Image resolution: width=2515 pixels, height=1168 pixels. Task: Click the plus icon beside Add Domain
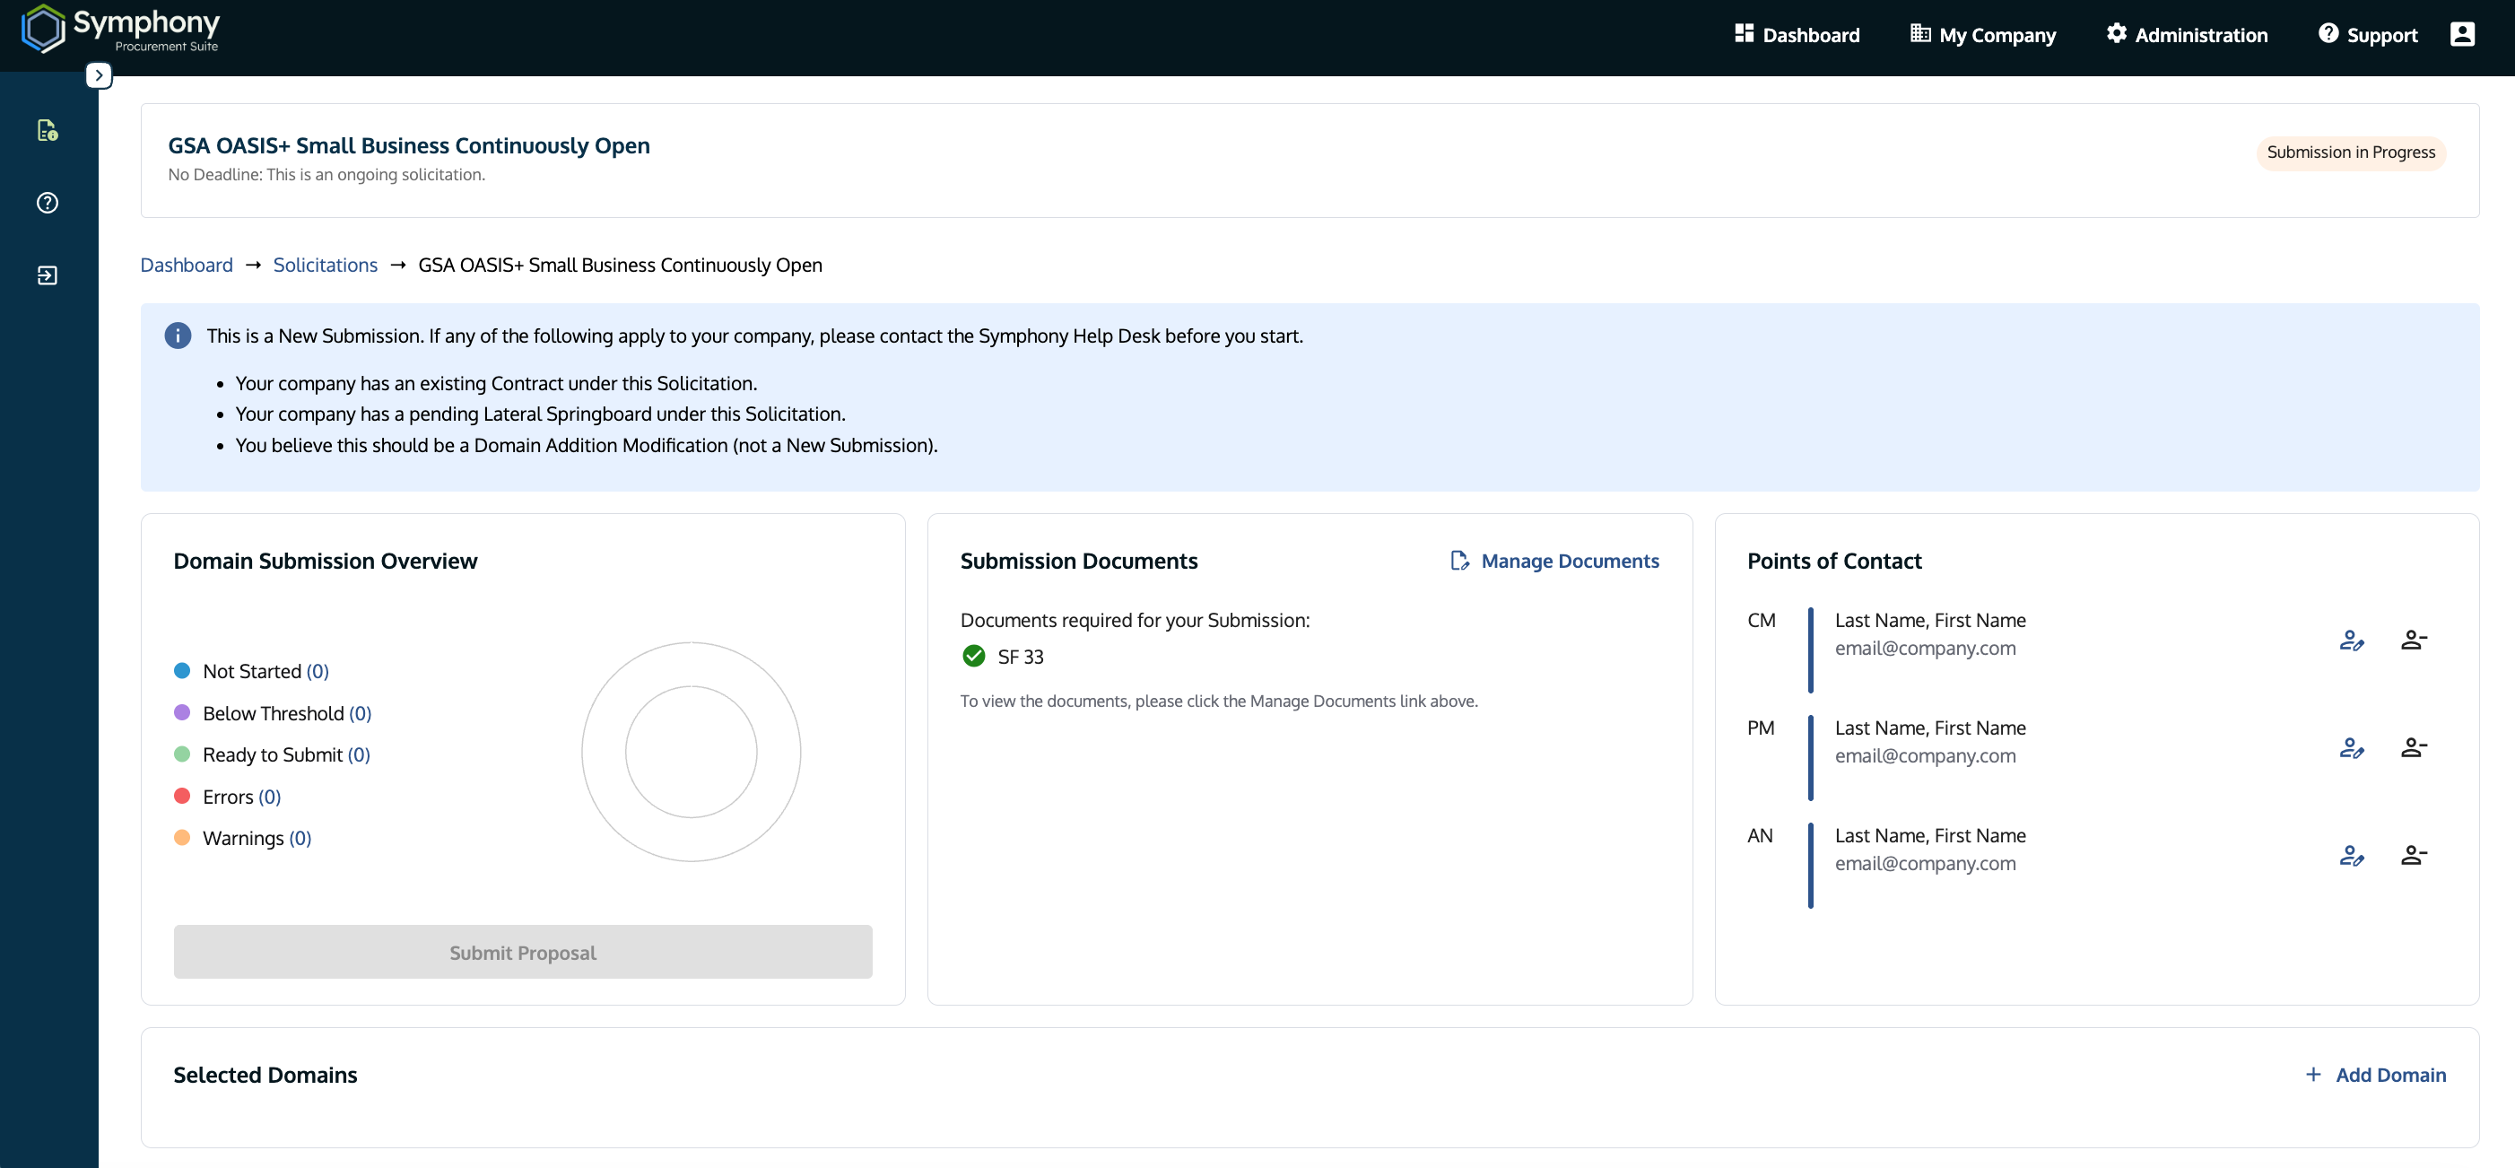(x=2313, y=1074)
